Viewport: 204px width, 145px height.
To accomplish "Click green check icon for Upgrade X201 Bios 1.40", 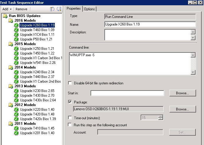I will click(x=16, y=133).
